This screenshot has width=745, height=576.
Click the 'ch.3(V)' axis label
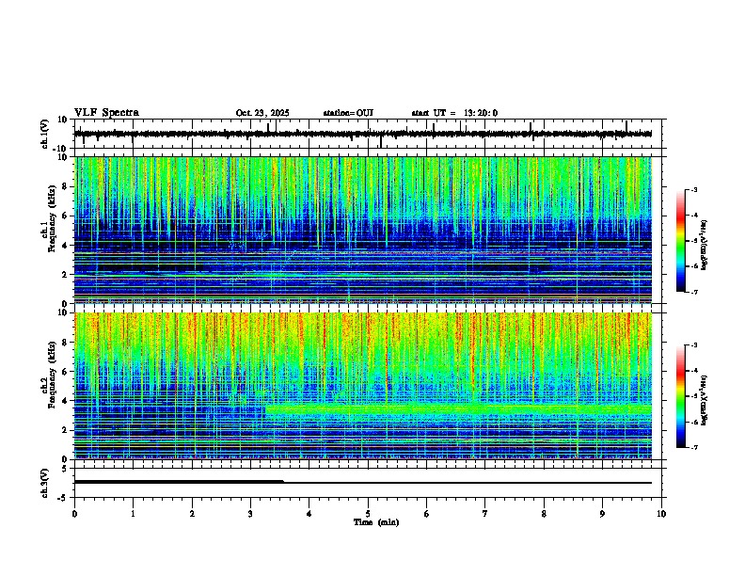click(x=45, y=483)
